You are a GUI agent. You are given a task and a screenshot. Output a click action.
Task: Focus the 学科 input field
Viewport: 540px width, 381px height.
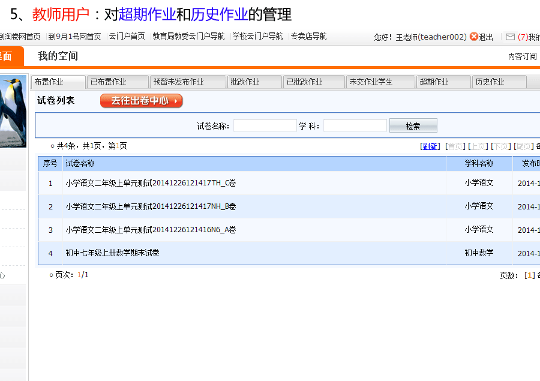[x=355, y=126]
